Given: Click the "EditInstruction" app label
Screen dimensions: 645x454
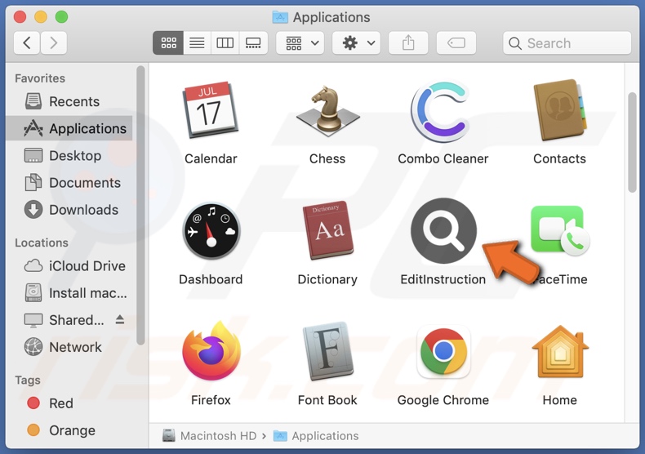Looking at the screenshot, I should click(443, 279).
